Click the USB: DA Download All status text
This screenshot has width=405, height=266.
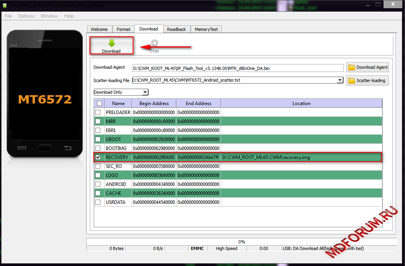[323, 248]
